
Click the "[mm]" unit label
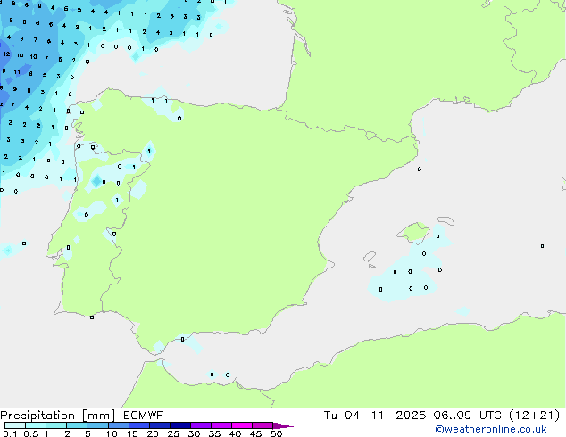point(98,416)
